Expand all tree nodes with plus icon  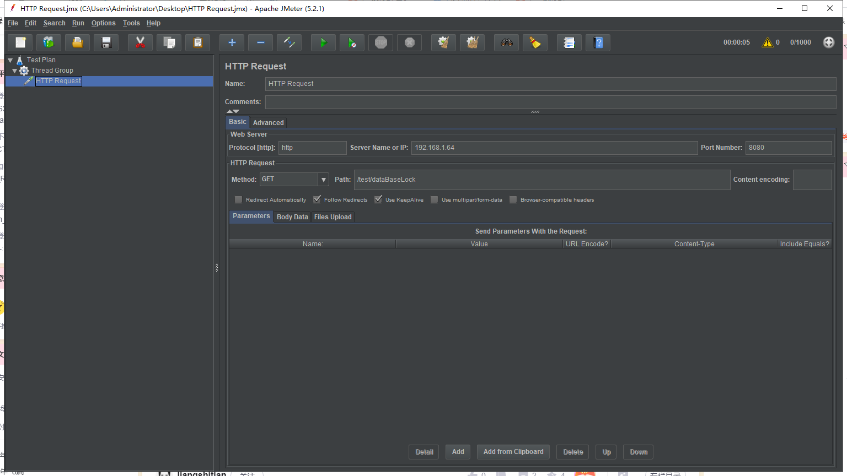(232, 42)
